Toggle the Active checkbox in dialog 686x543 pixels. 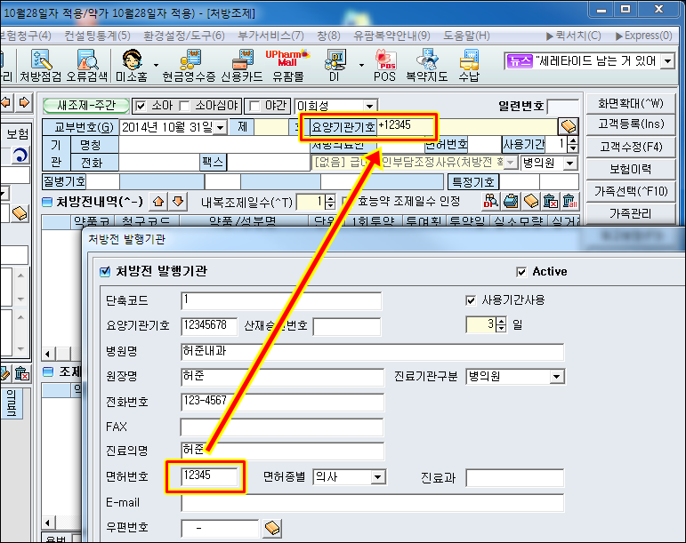[x=521, y=272]
